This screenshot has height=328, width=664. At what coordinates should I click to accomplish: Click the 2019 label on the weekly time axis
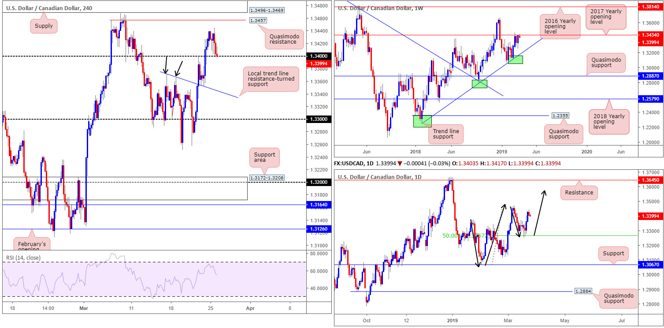[501, 151]
